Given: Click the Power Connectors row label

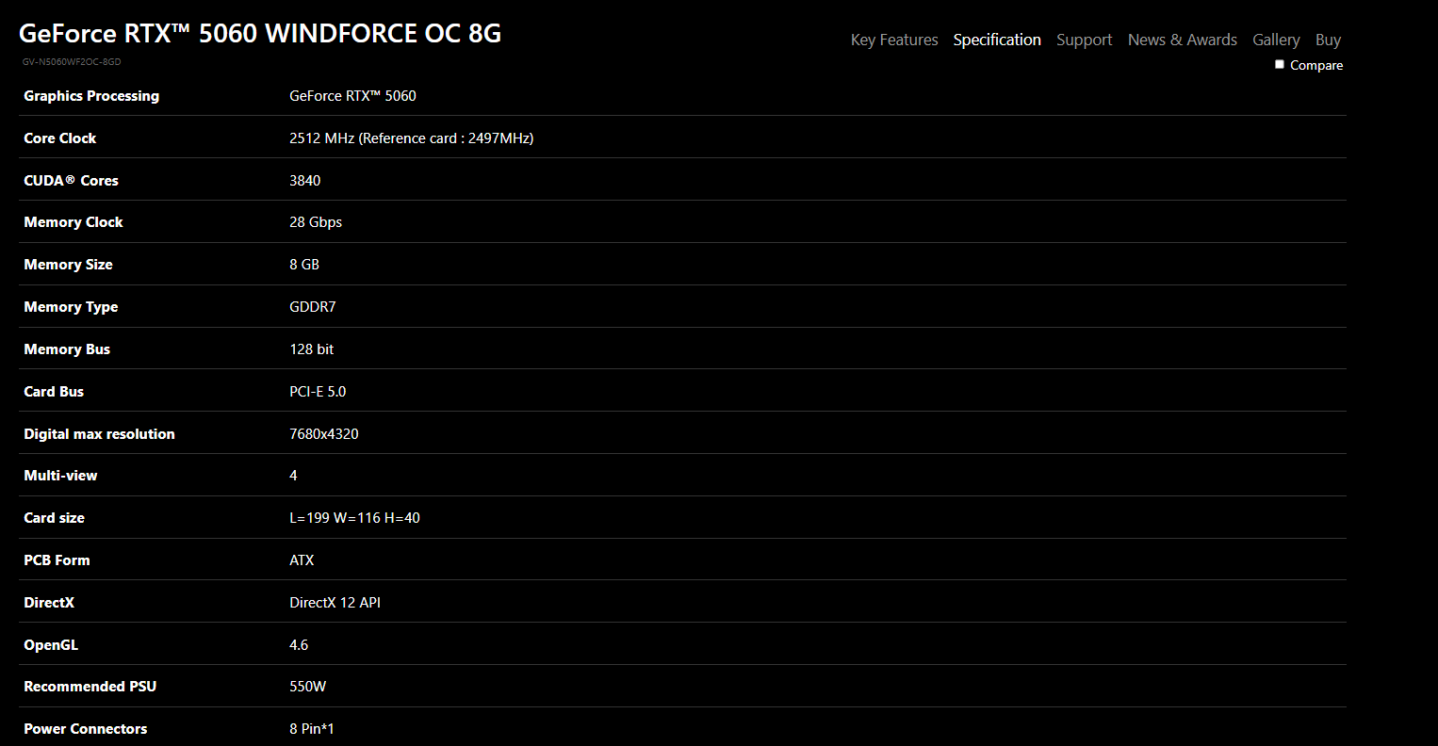Looking at the screenshot, I should tap(85, 729).
